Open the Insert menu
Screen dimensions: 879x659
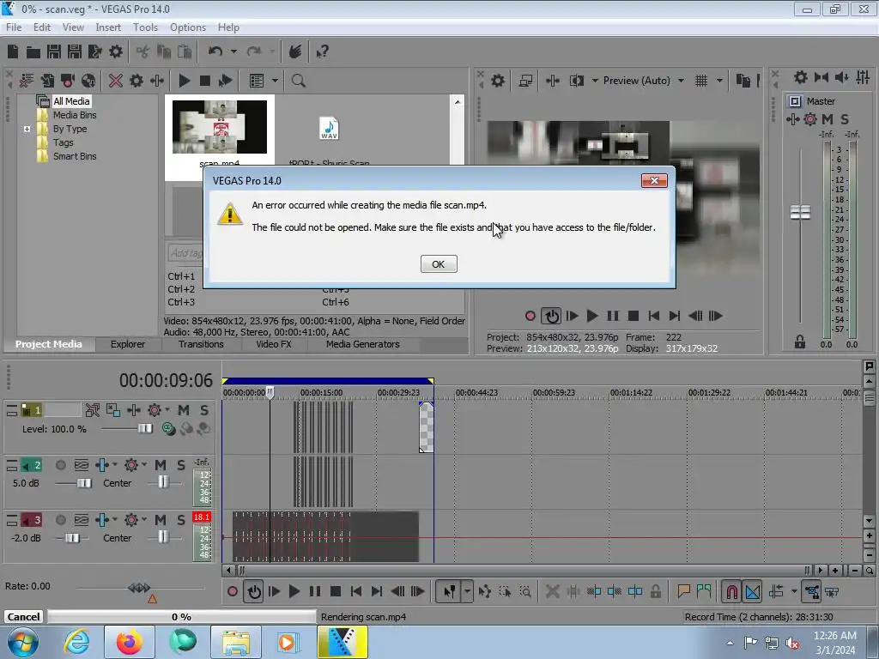(x=107, y=27)
